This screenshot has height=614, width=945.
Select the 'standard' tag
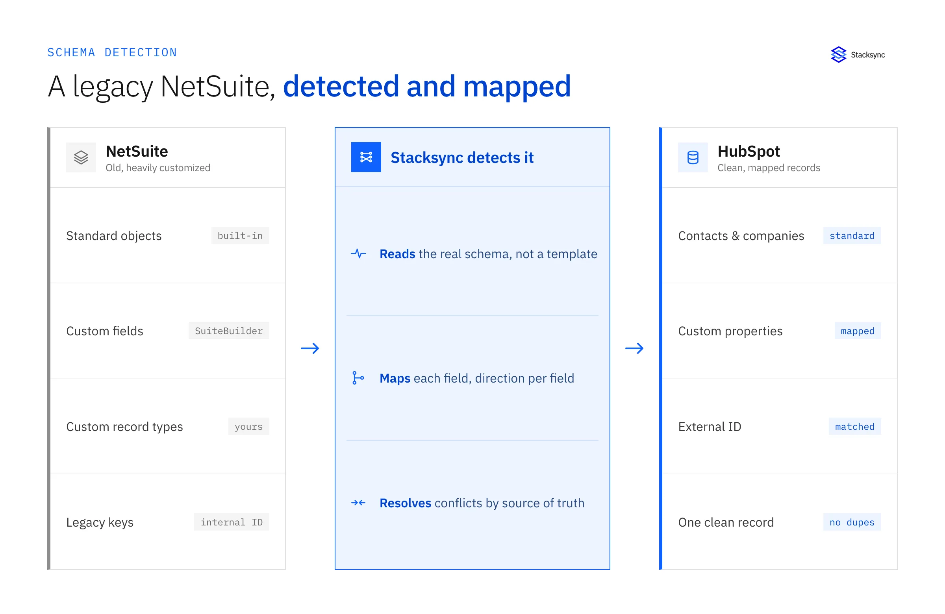click(x=852, y=235)
